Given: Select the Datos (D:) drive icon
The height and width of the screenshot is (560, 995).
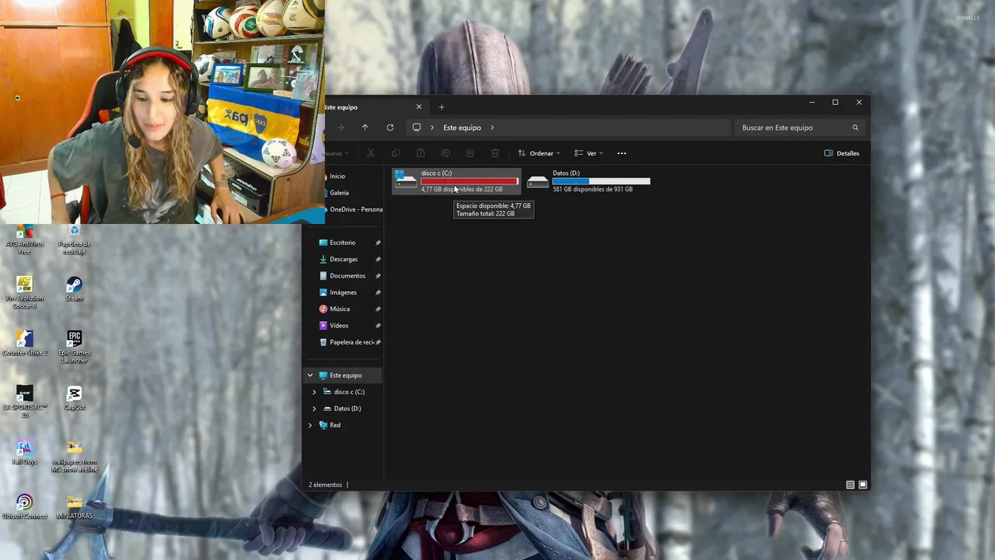Looking at the screenshot, I should pyautogui.click(x=537, y=181).
